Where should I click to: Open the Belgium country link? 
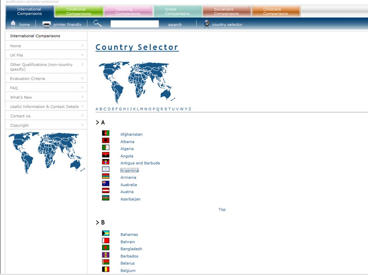click(128, 270)
